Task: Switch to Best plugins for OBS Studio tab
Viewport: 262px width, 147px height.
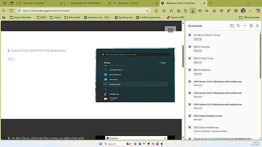Action: (x=88, y=3)
